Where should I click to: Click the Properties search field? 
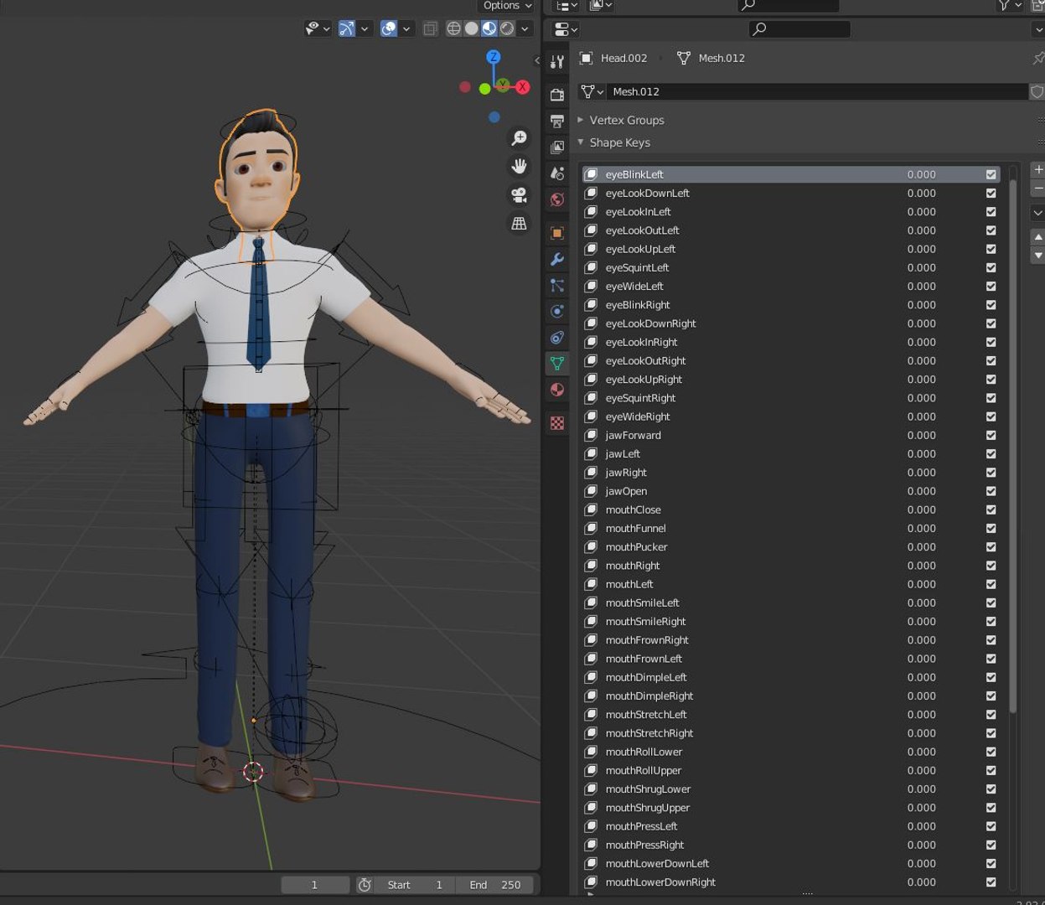799,29
